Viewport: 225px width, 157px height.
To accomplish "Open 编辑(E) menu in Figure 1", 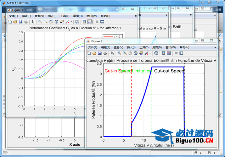I will tap(26, 16).
